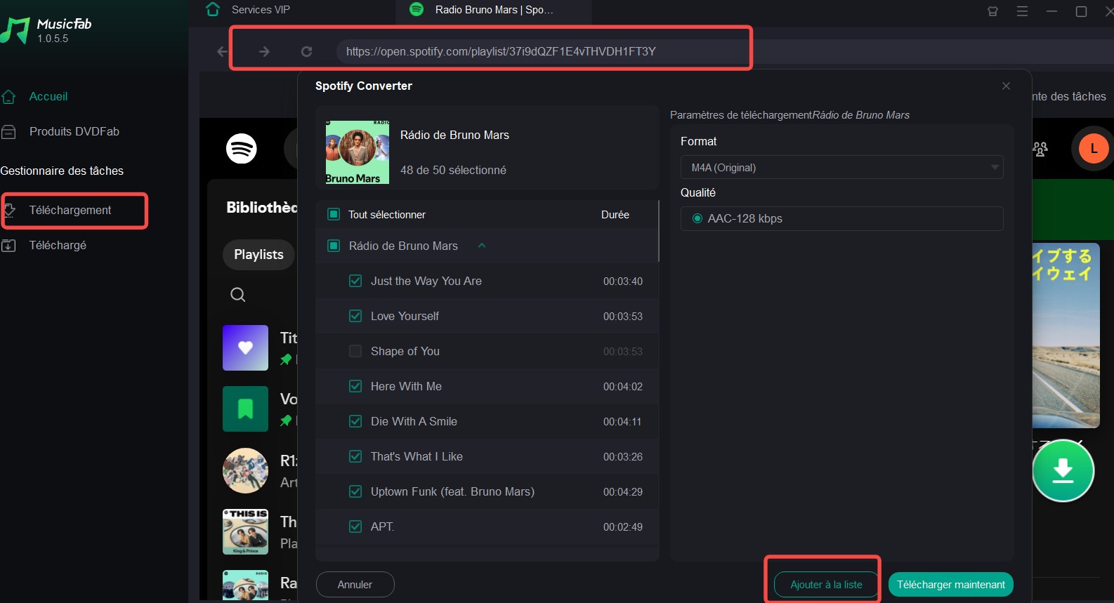
Task: Click the 00:02:49 duration of APT.
Action: pyautogui.click(x=623, y=526)
